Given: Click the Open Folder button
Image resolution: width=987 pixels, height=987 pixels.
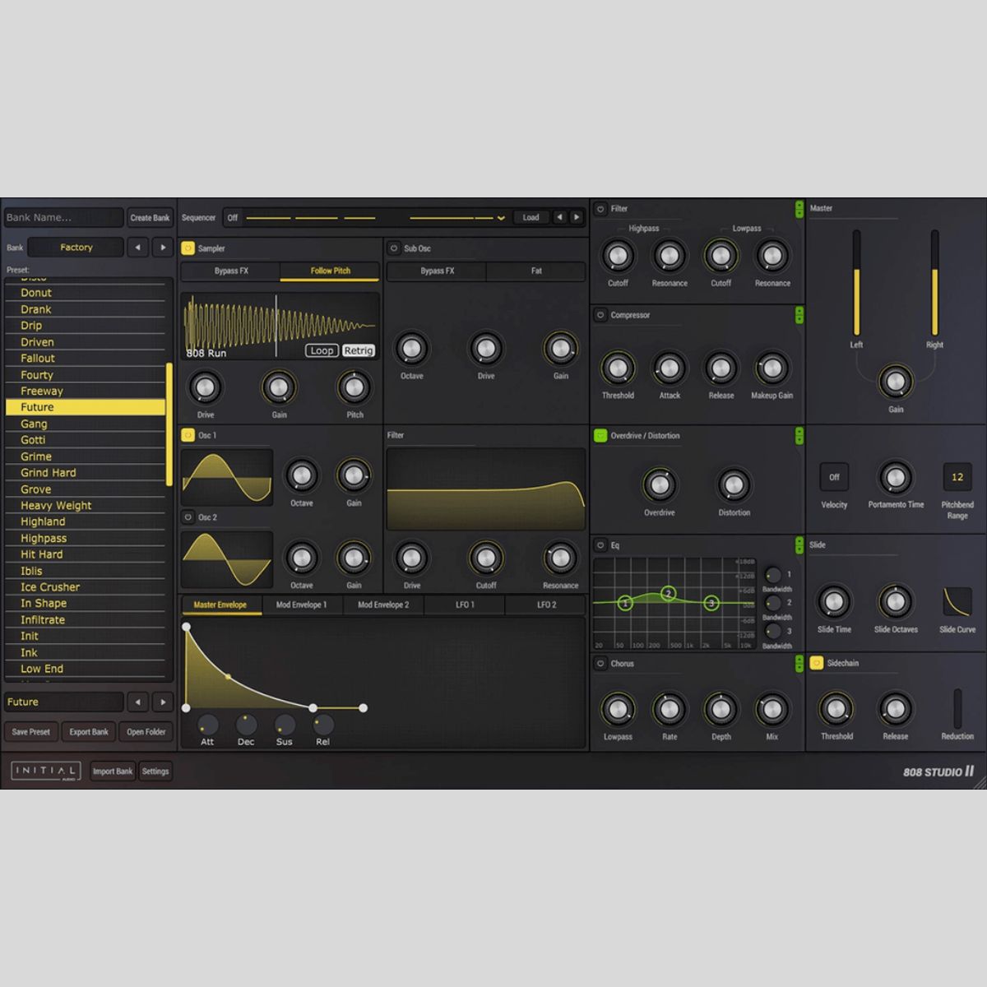Looking at the screenshot, I should [x=146, y=732].
